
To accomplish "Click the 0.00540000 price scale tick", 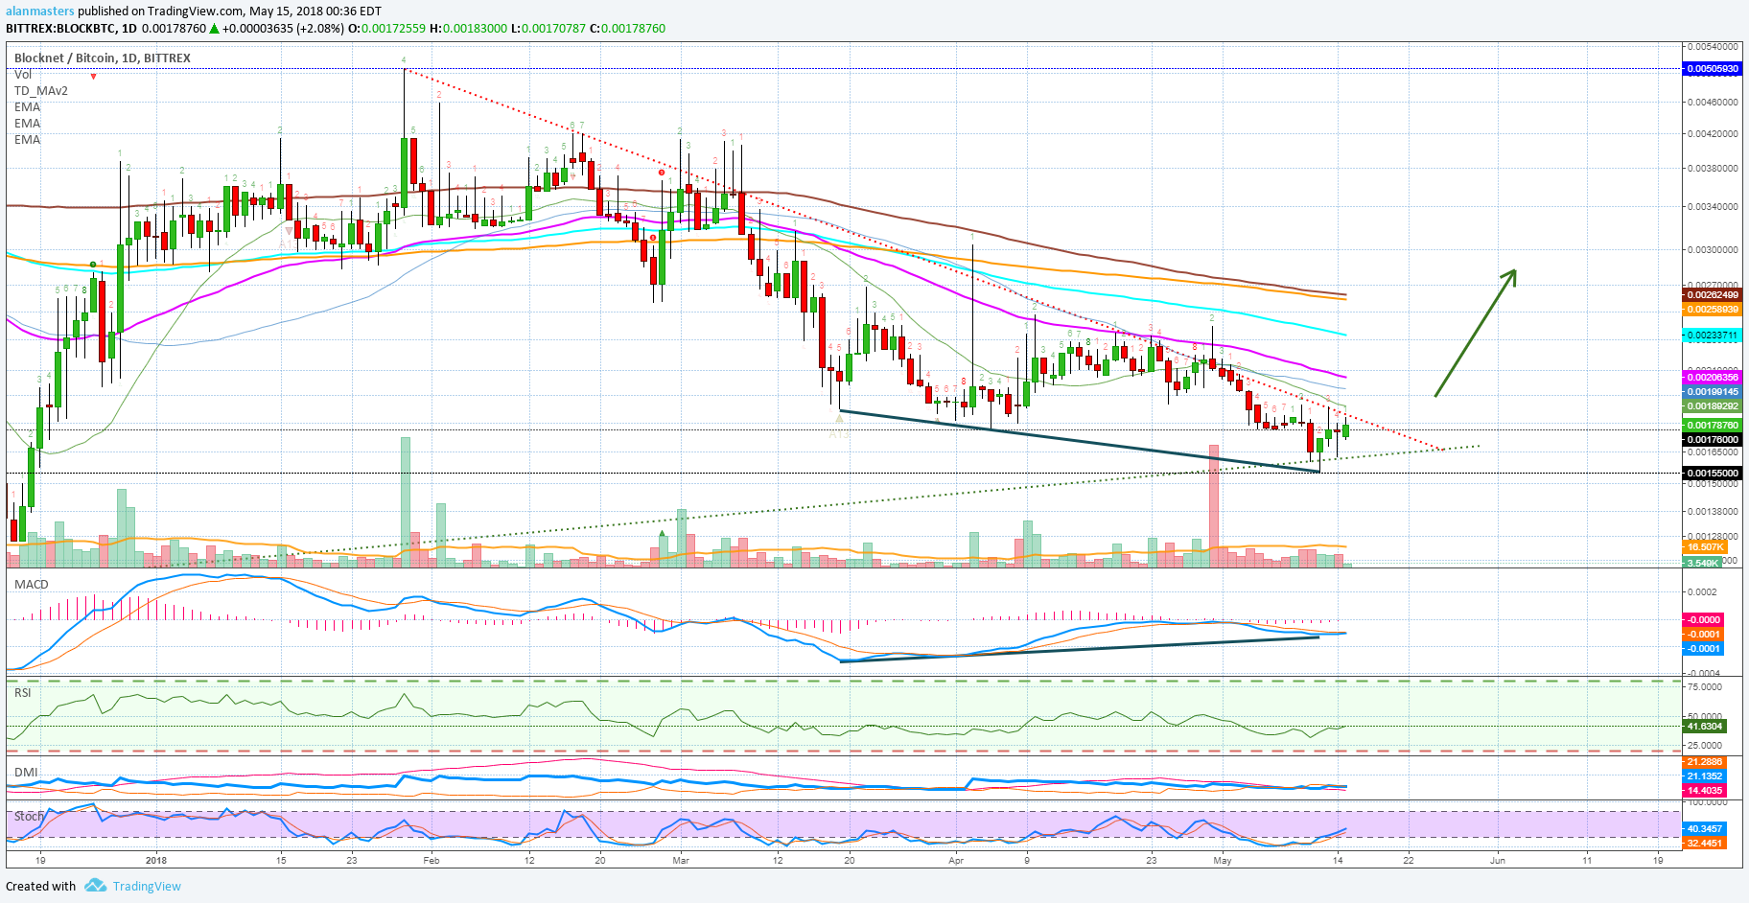I will [x=1713, y=47].
